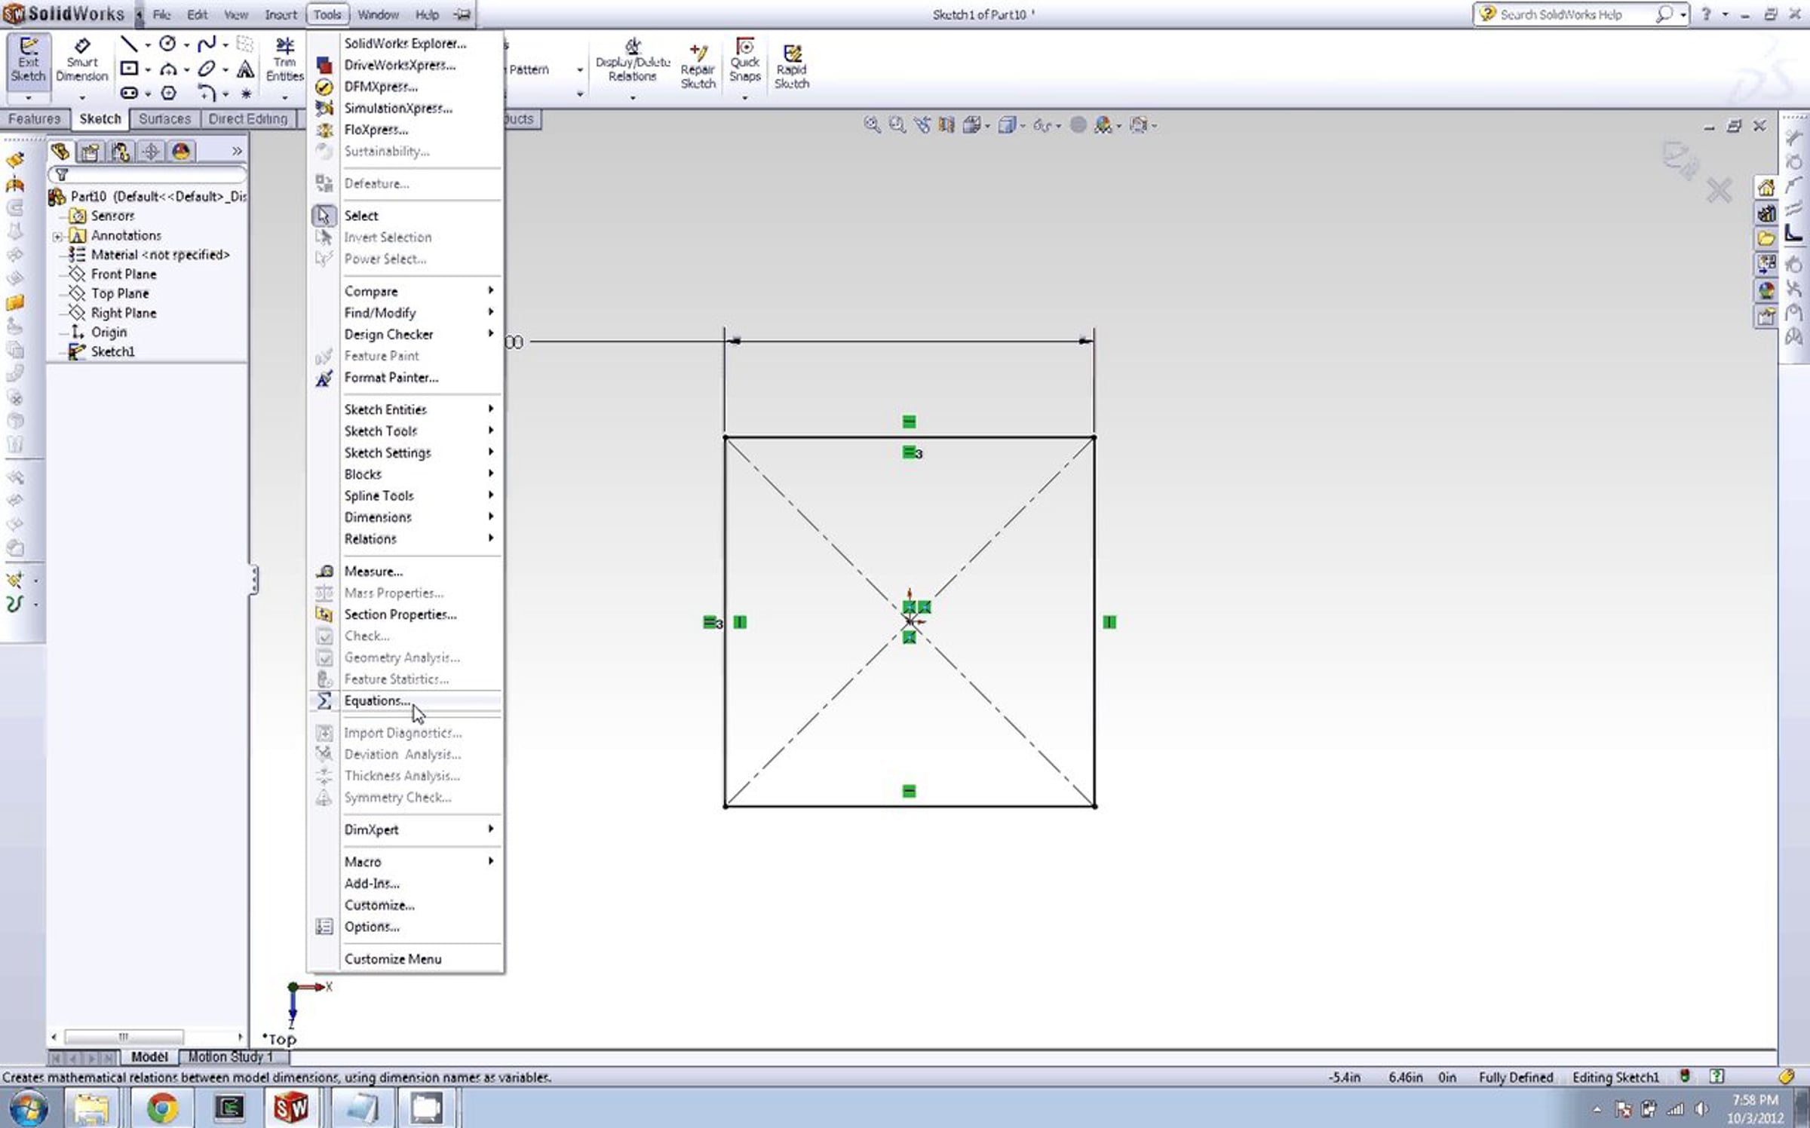Switch to the Direct Editing tab
The image size is (1810, 1128).
pos(248,119)
